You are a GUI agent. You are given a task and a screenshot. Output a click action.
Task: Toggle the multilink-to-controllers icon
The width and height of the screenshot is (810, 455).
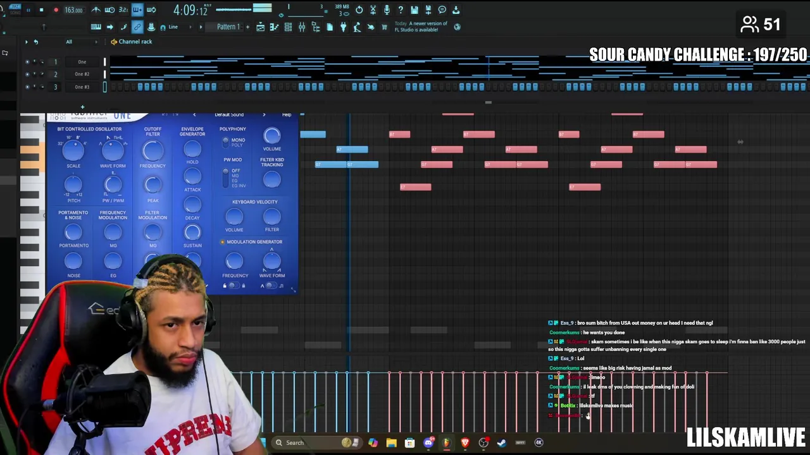pos(137,27)
